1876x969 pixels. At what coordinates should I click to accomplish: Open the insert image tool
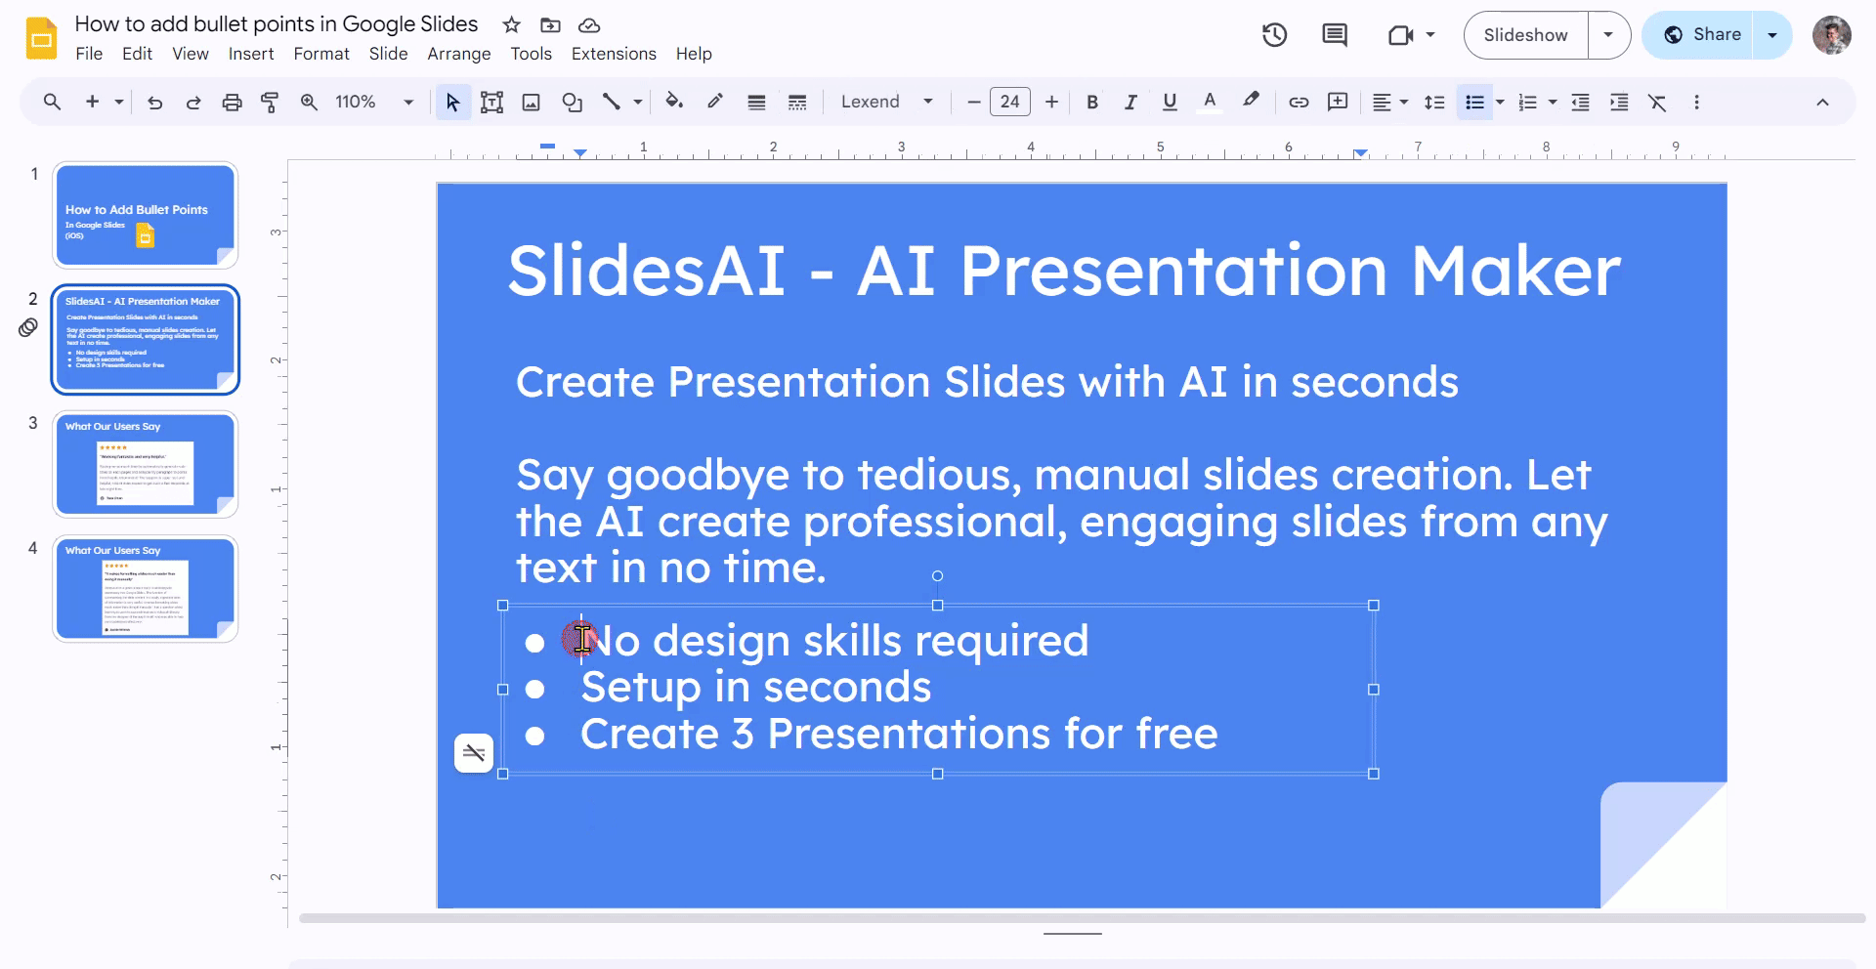[x=531, y=102]
